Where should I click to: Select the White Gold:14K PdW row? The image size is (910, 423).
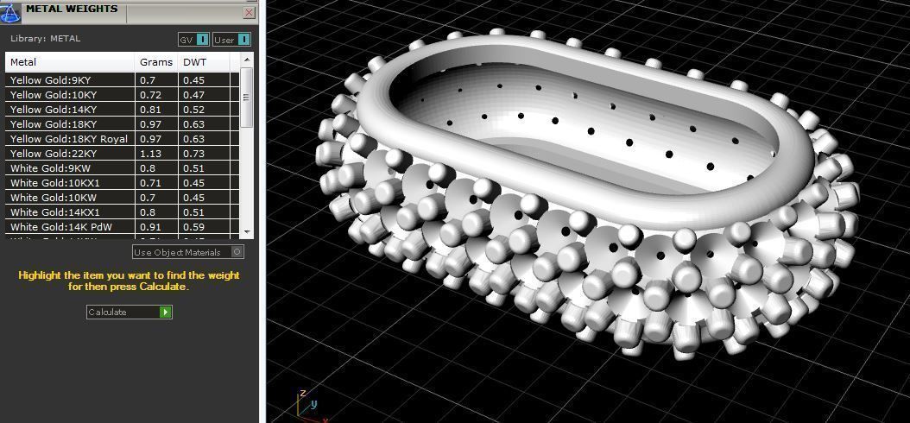[x=123, y=227]
